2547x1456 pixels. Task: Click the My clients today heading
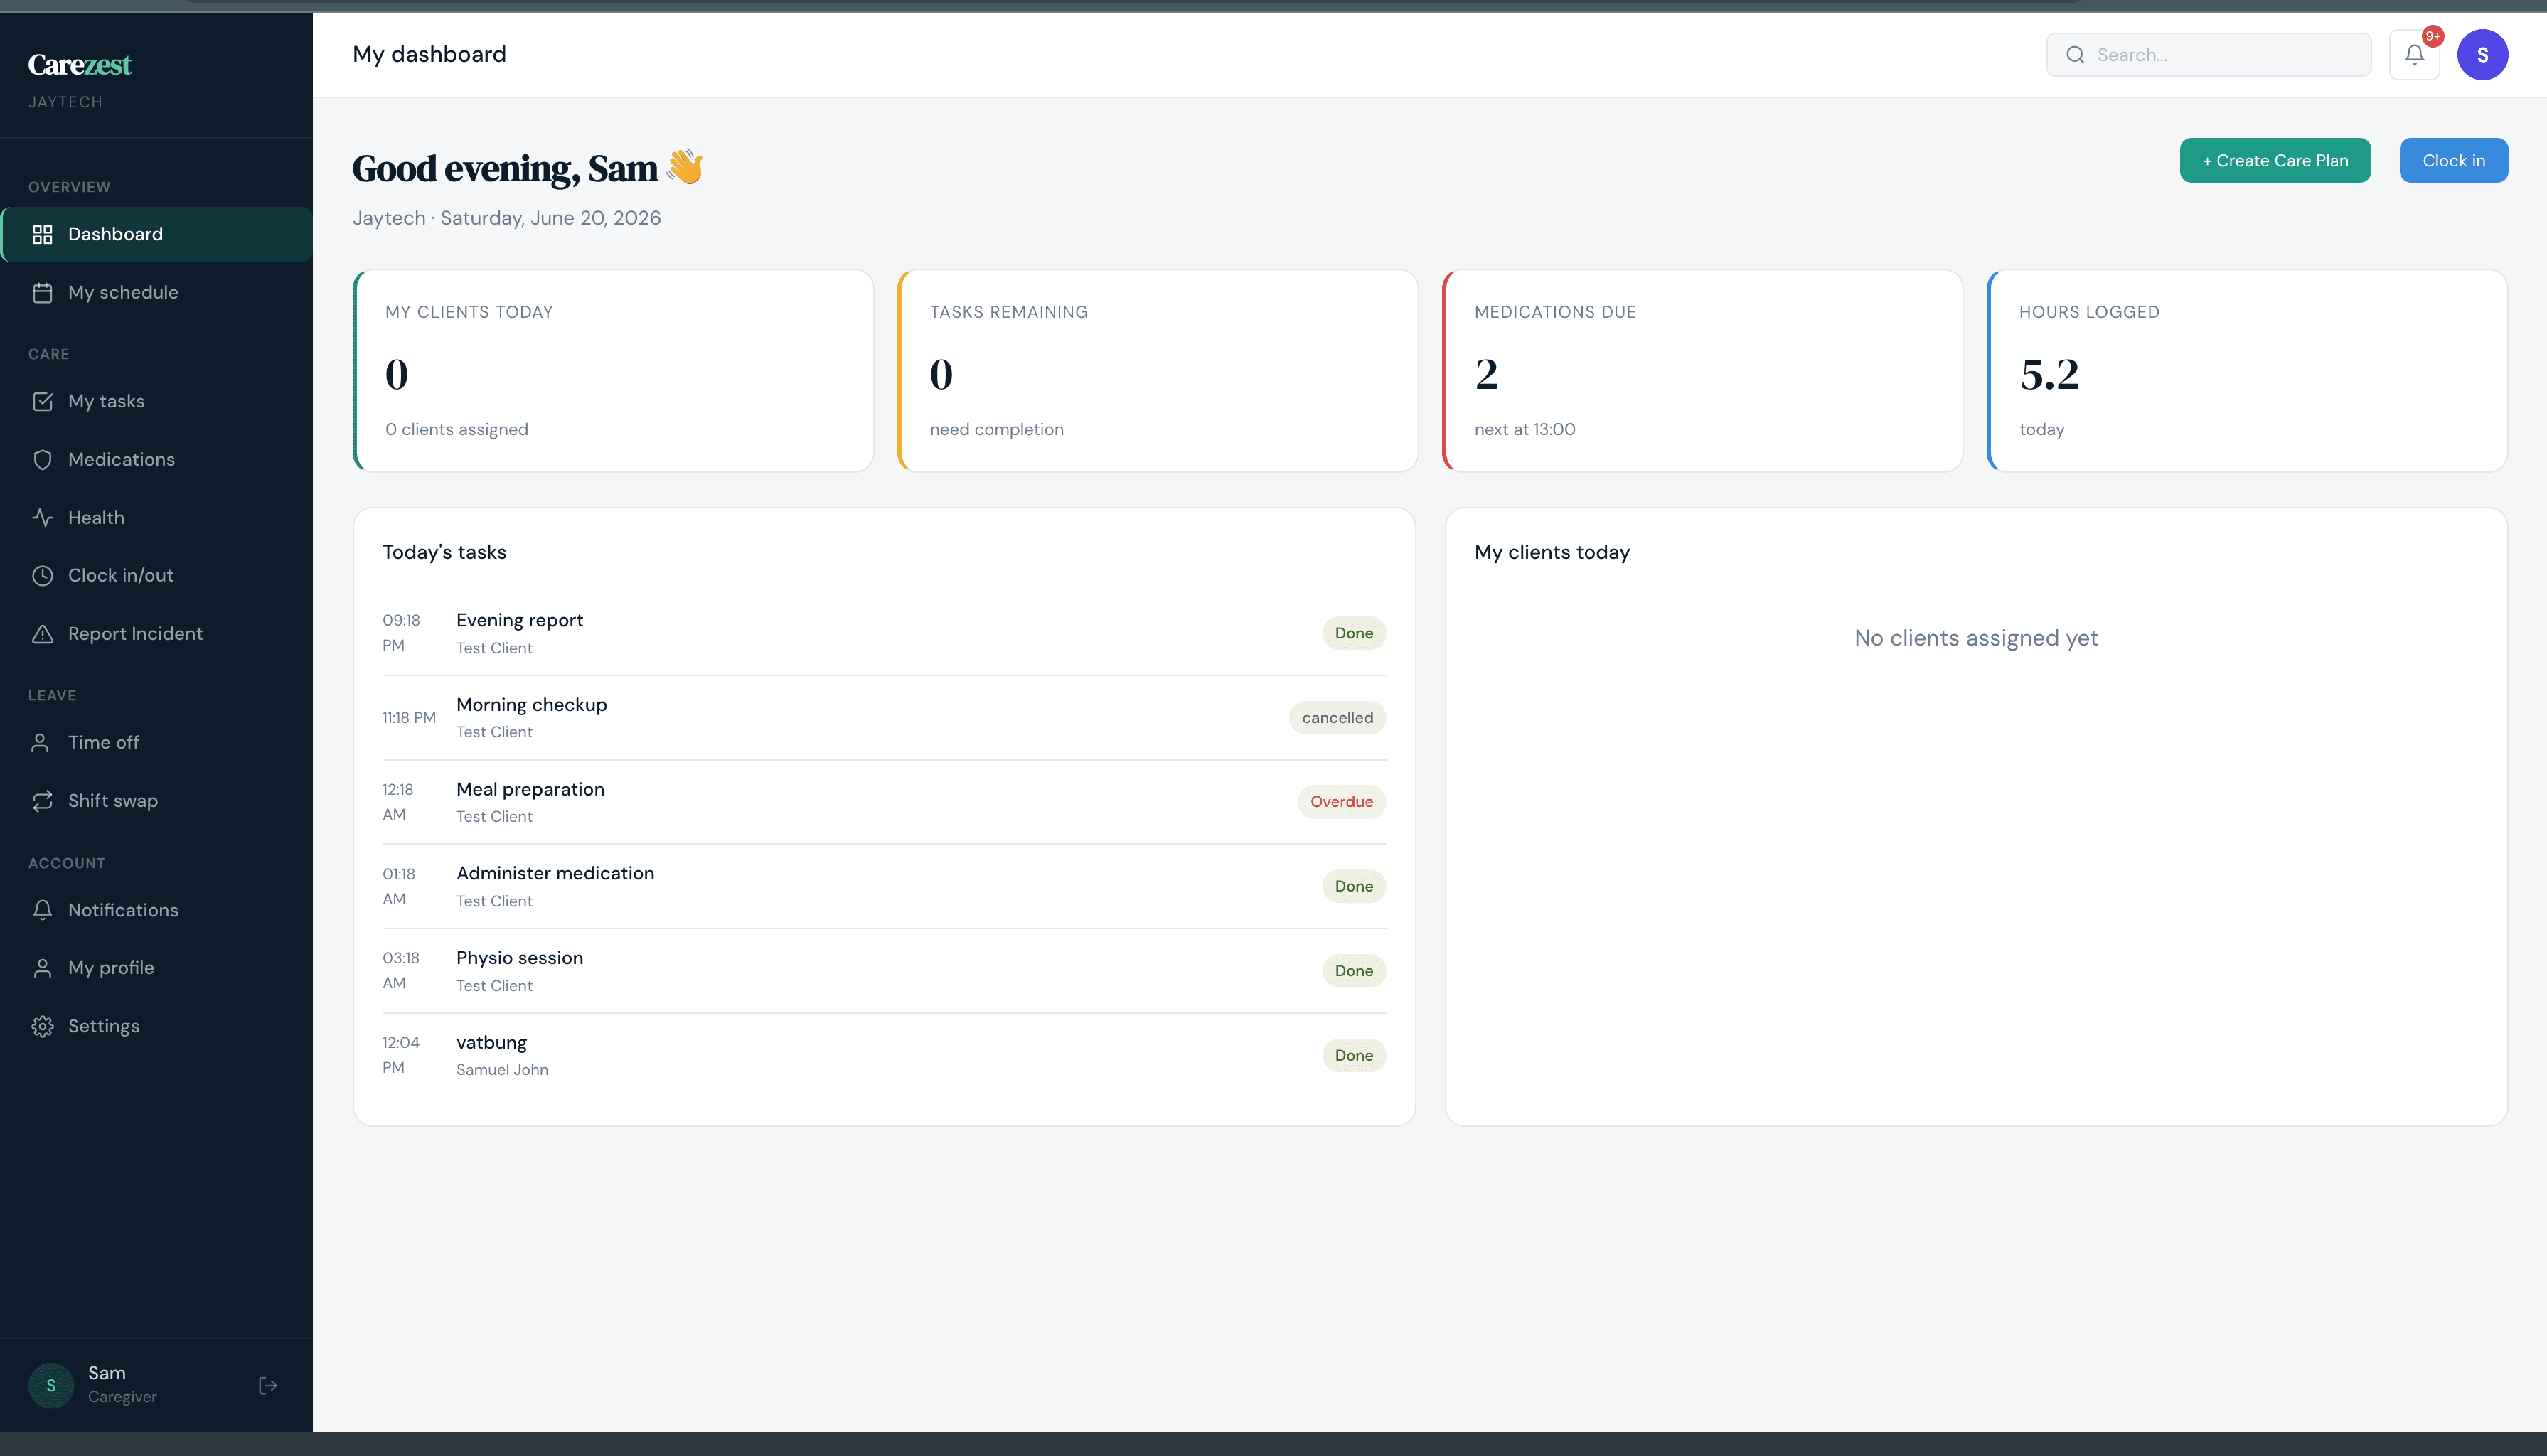coord(1552,552)
